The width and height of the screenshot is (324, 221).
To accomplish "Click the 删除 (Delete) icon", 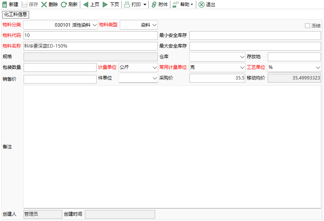I will tap(50, 5).
